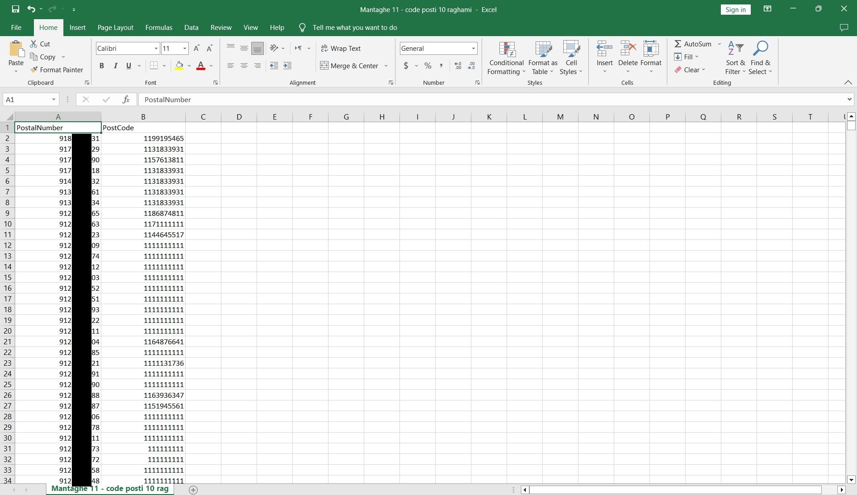This screenshot has height=495, width=857.
Task: Toggle Bold formatting
Action: (102, 66)
